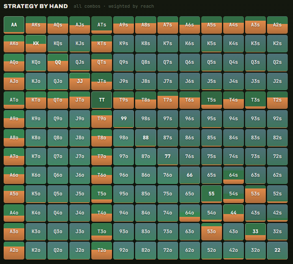The width and height of the screenshot is (293, 264).
Task: Select the KTs hand cell
Action: pyautogui.click(x=101, y=43)
